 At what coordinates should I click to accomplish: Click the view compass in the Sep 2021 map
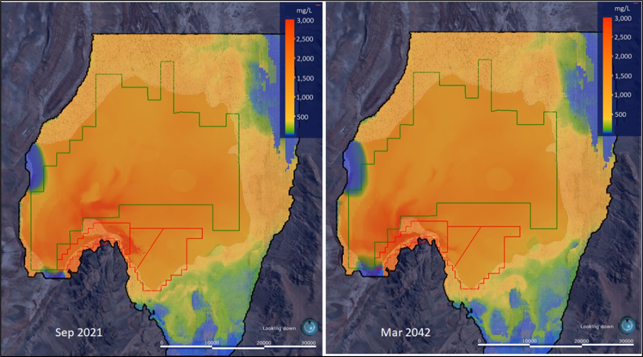click(310, 327)
